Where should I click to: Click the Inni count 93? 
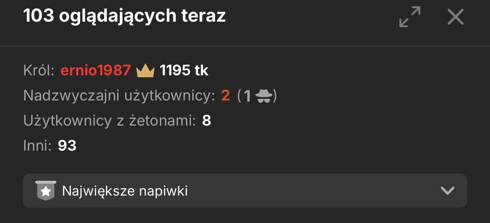[67, 145]
